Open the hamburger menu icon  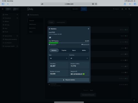[2, 9]
